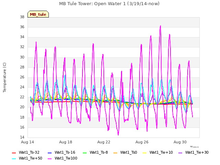The width and height of the screenshot is (220, 165).
Task: Click the 26 y-axis tick label
Action: pyautogui.click(x=22, y=77)
